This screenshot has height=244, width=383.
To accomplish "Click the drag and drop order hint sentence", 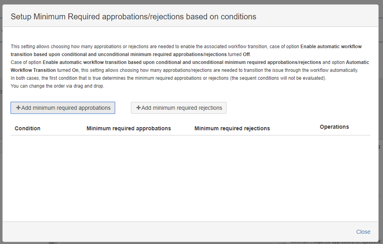I will [x=57, y=86].
